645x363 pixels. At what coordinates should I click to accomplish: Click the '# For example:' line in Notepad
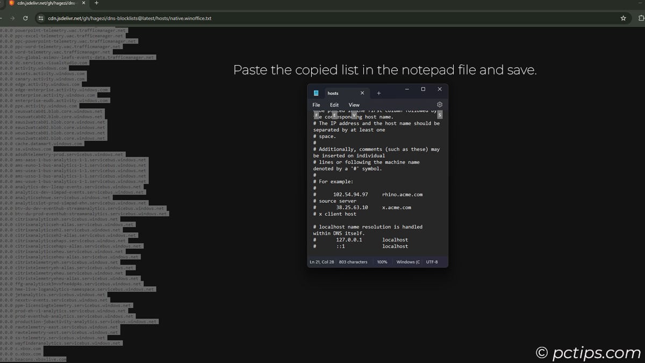point(333,182)
